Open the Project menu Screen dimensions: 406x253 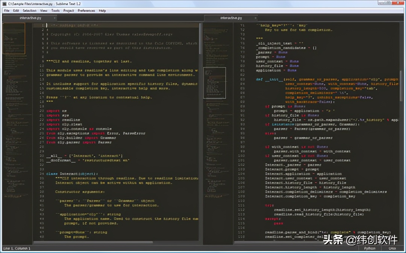(68, 11)
